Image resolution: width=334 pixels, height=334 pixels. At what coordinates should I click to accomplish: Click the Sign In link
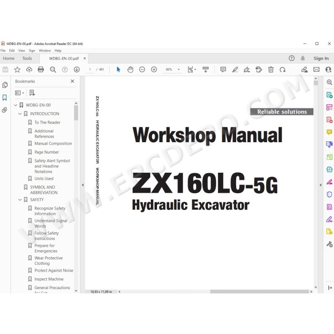321,58
